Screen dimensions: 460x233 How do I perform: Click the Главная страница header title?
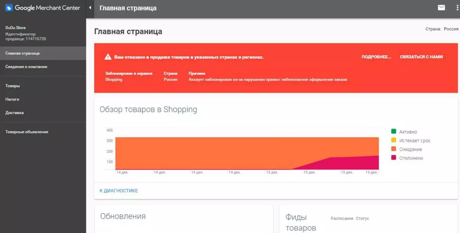[128, 8]
